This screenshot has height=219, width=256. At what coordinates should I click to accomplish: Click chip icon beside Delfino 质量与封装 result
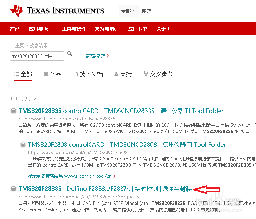[13, 189]
